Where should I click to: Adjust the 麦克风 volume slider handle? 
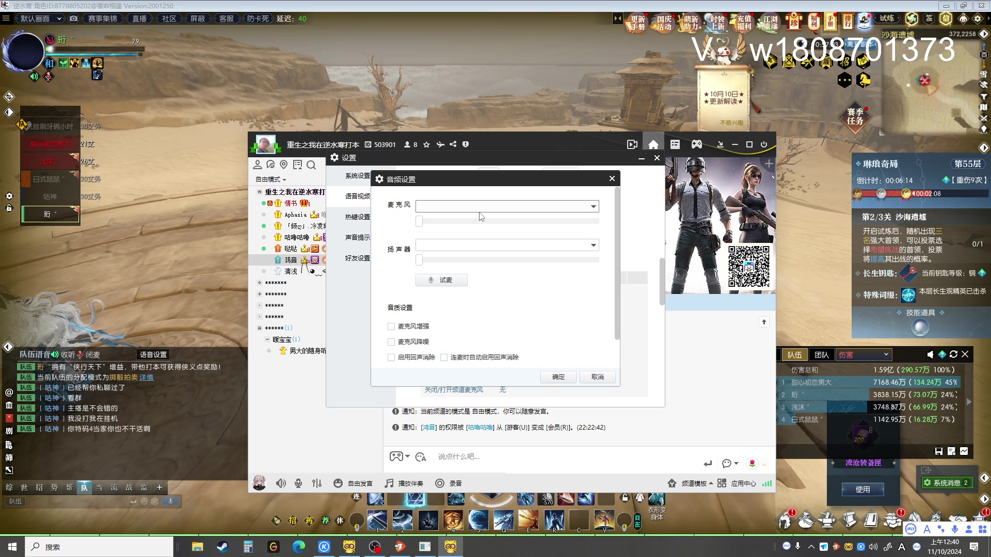tap(419, 221)
